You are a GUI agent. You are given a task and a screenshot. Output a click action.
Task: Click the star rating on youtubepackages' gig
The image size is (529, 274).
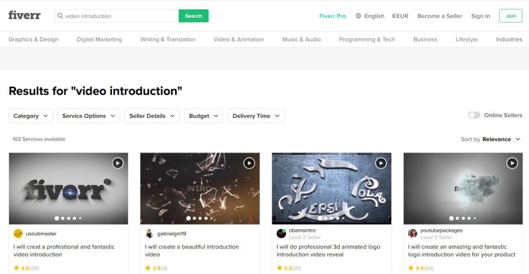pos(420,268)
